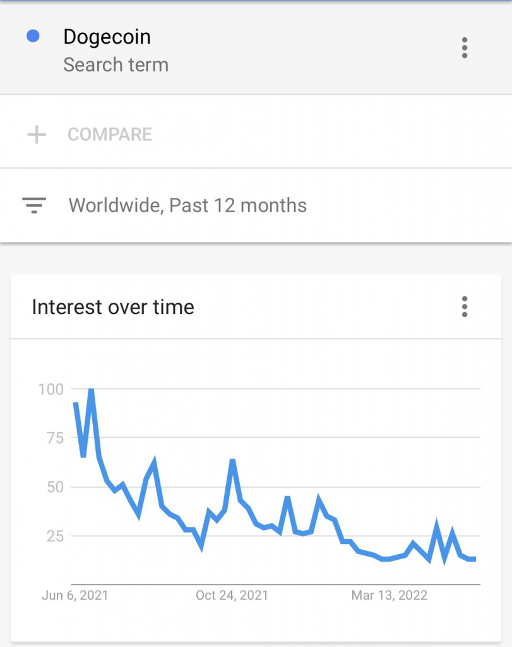The image size is (512, 647).
Task: Open the Interest over time options menu
Action: click(465, 306)
